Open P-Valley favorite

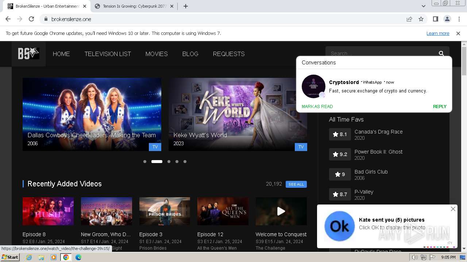(364, 192)
